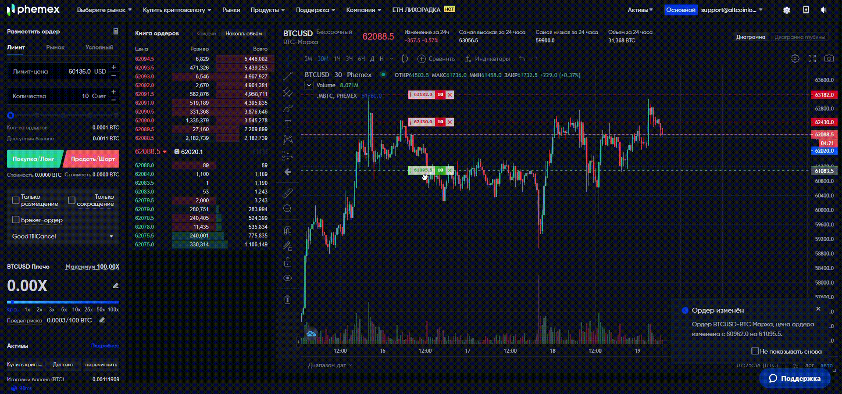The image size is (842, 394).
Task: Click the trash icon to remove drawings
Action: click(x=288, y=300)
